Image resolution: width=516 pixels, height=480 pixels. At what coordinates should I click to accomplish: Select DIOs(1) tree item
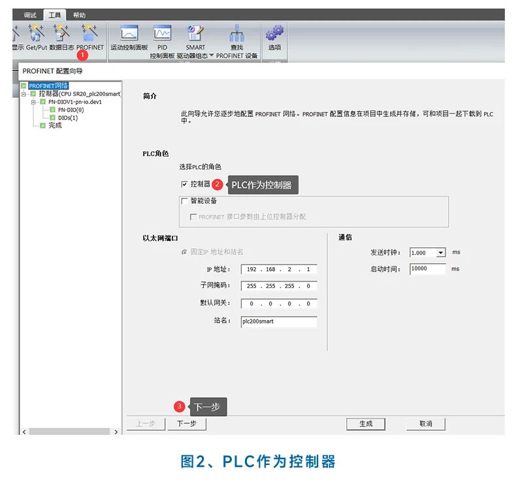point(68,118)
